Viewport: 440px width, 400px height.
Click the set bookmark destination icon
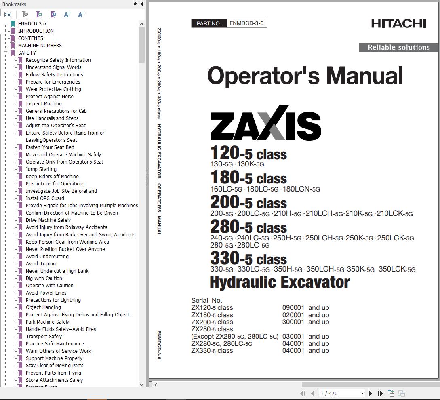click(x=53, y=14)
